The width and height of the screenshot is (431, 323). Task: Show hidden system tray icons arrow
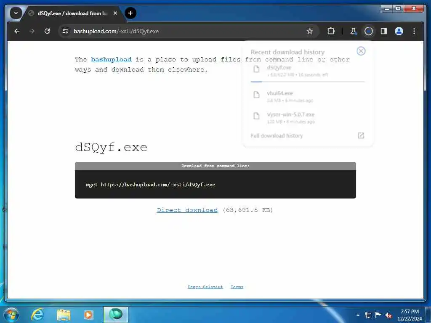click(358, 315)
